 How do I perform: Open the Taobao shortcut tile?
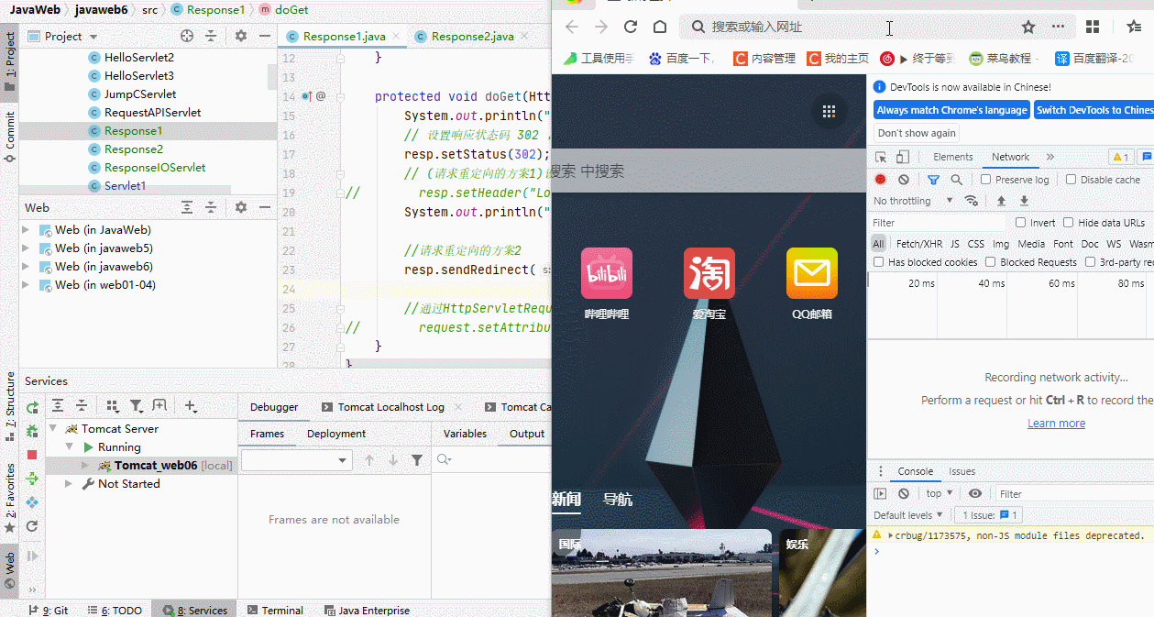pyautogui.click(x=709, y=273)
